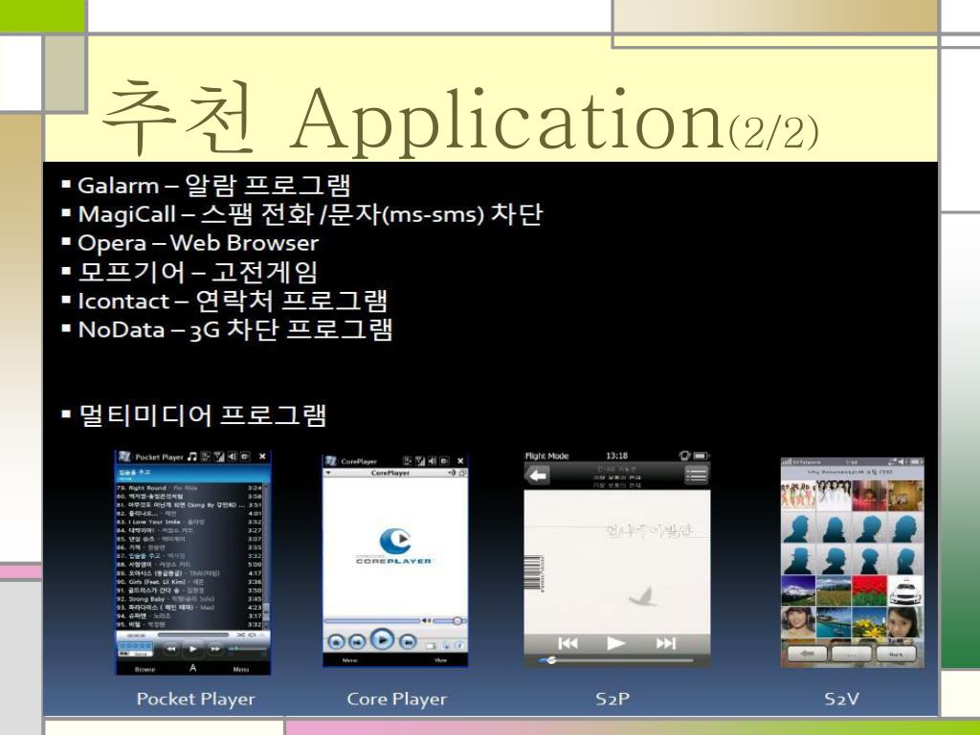The height and width of the screenshot is (735, 980).
Task: Open the silhouette with hat thumbnail in S2V
Action: [798, 561]
